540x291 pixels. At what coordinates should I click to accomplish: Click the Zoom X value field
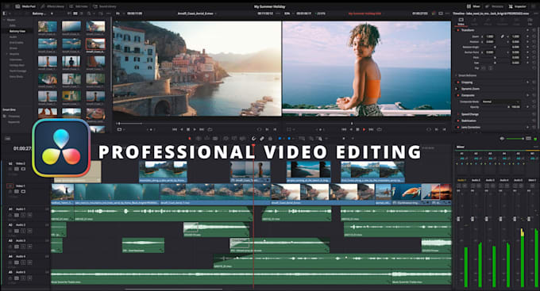(490, 36)
